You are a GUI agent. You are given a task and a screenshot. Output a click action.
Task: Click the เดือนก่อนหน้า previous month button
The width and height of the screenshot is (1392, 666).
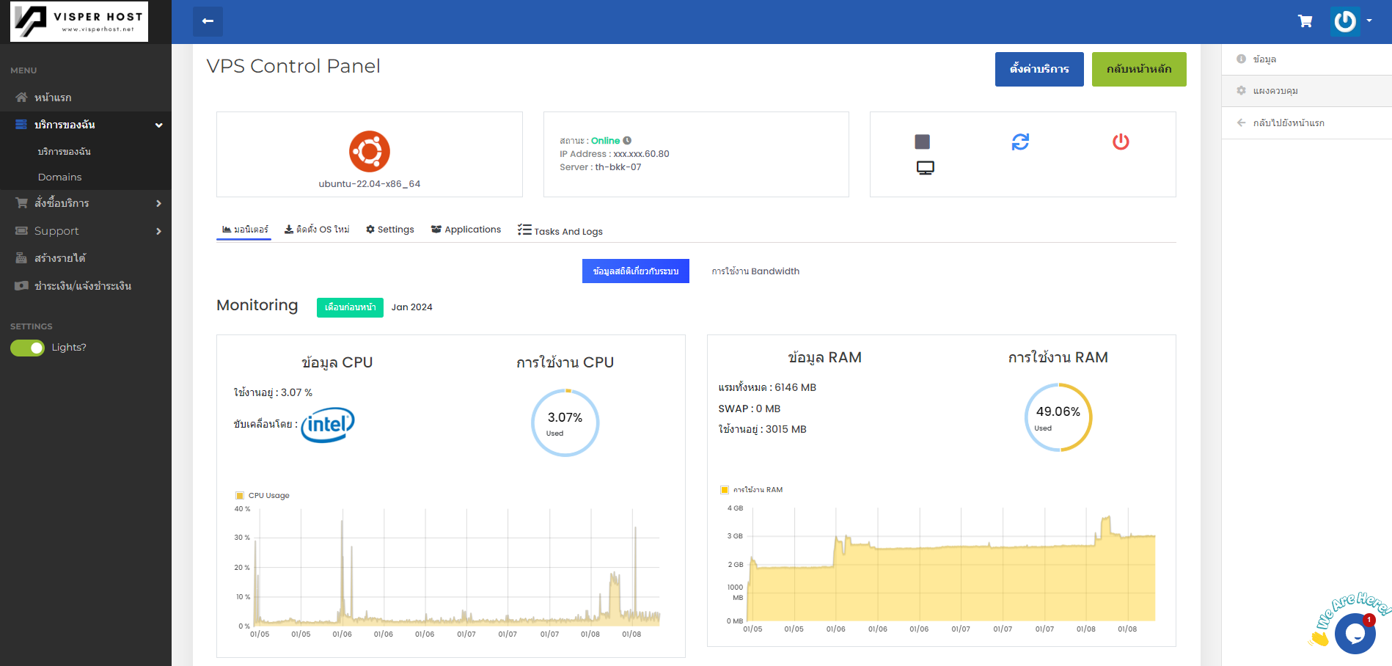[350, 307]
